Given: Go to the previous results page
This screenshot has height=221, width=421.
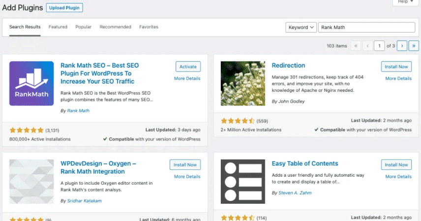Looking at the screenshot, I should click(x=367, y=46).
